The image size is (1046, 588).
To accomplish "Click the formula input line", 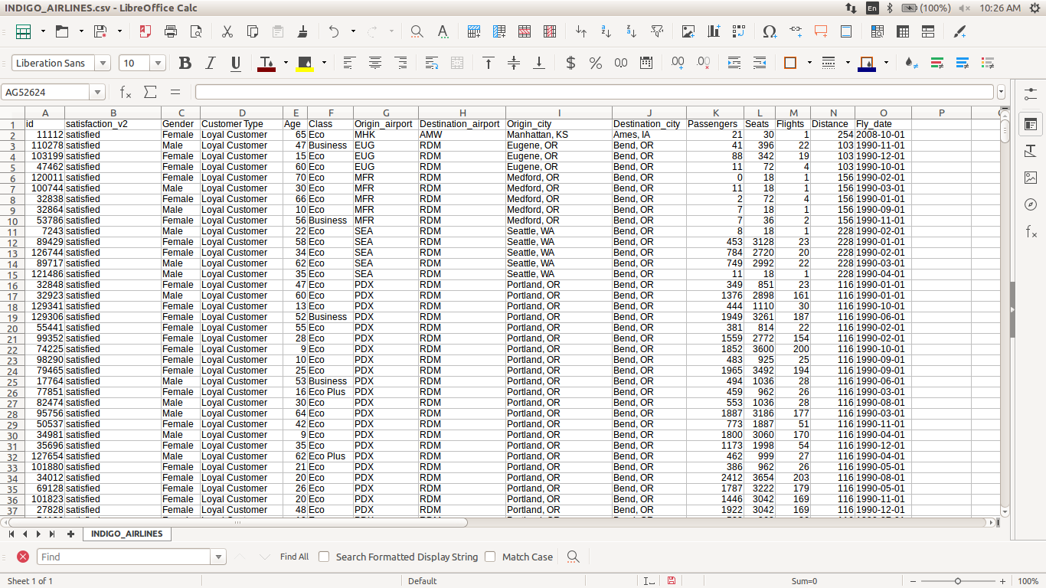I will tap(595, 92).
